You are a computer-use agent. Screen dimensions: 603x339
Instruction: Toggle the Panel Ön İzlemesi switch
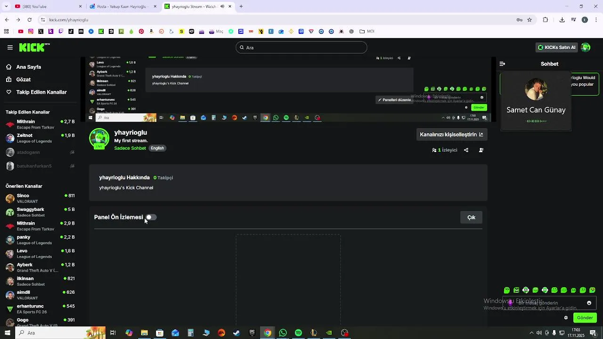point(151,217)
